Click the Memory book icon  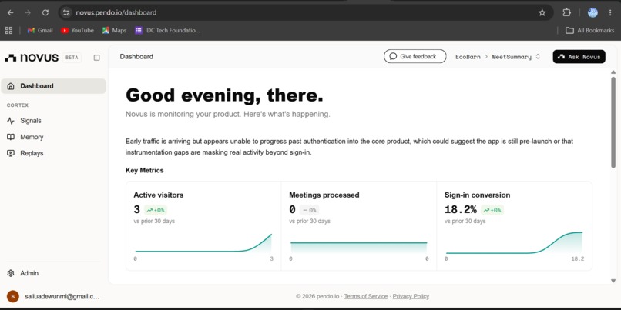pyautogui.click(x=11, y=137)
